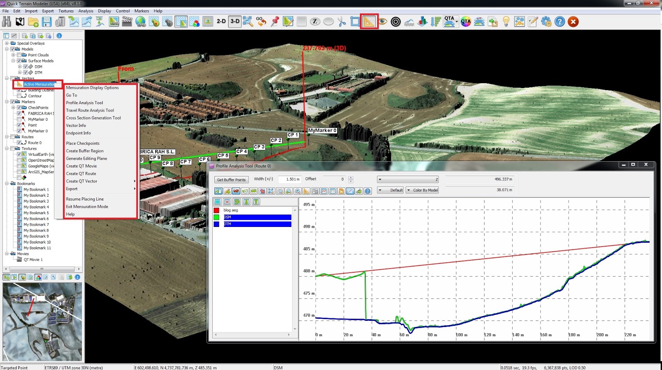The width and height of the screenshot is (662, 370).
Task: Click the open folder icon in toolbar
Action: (34, 21)
